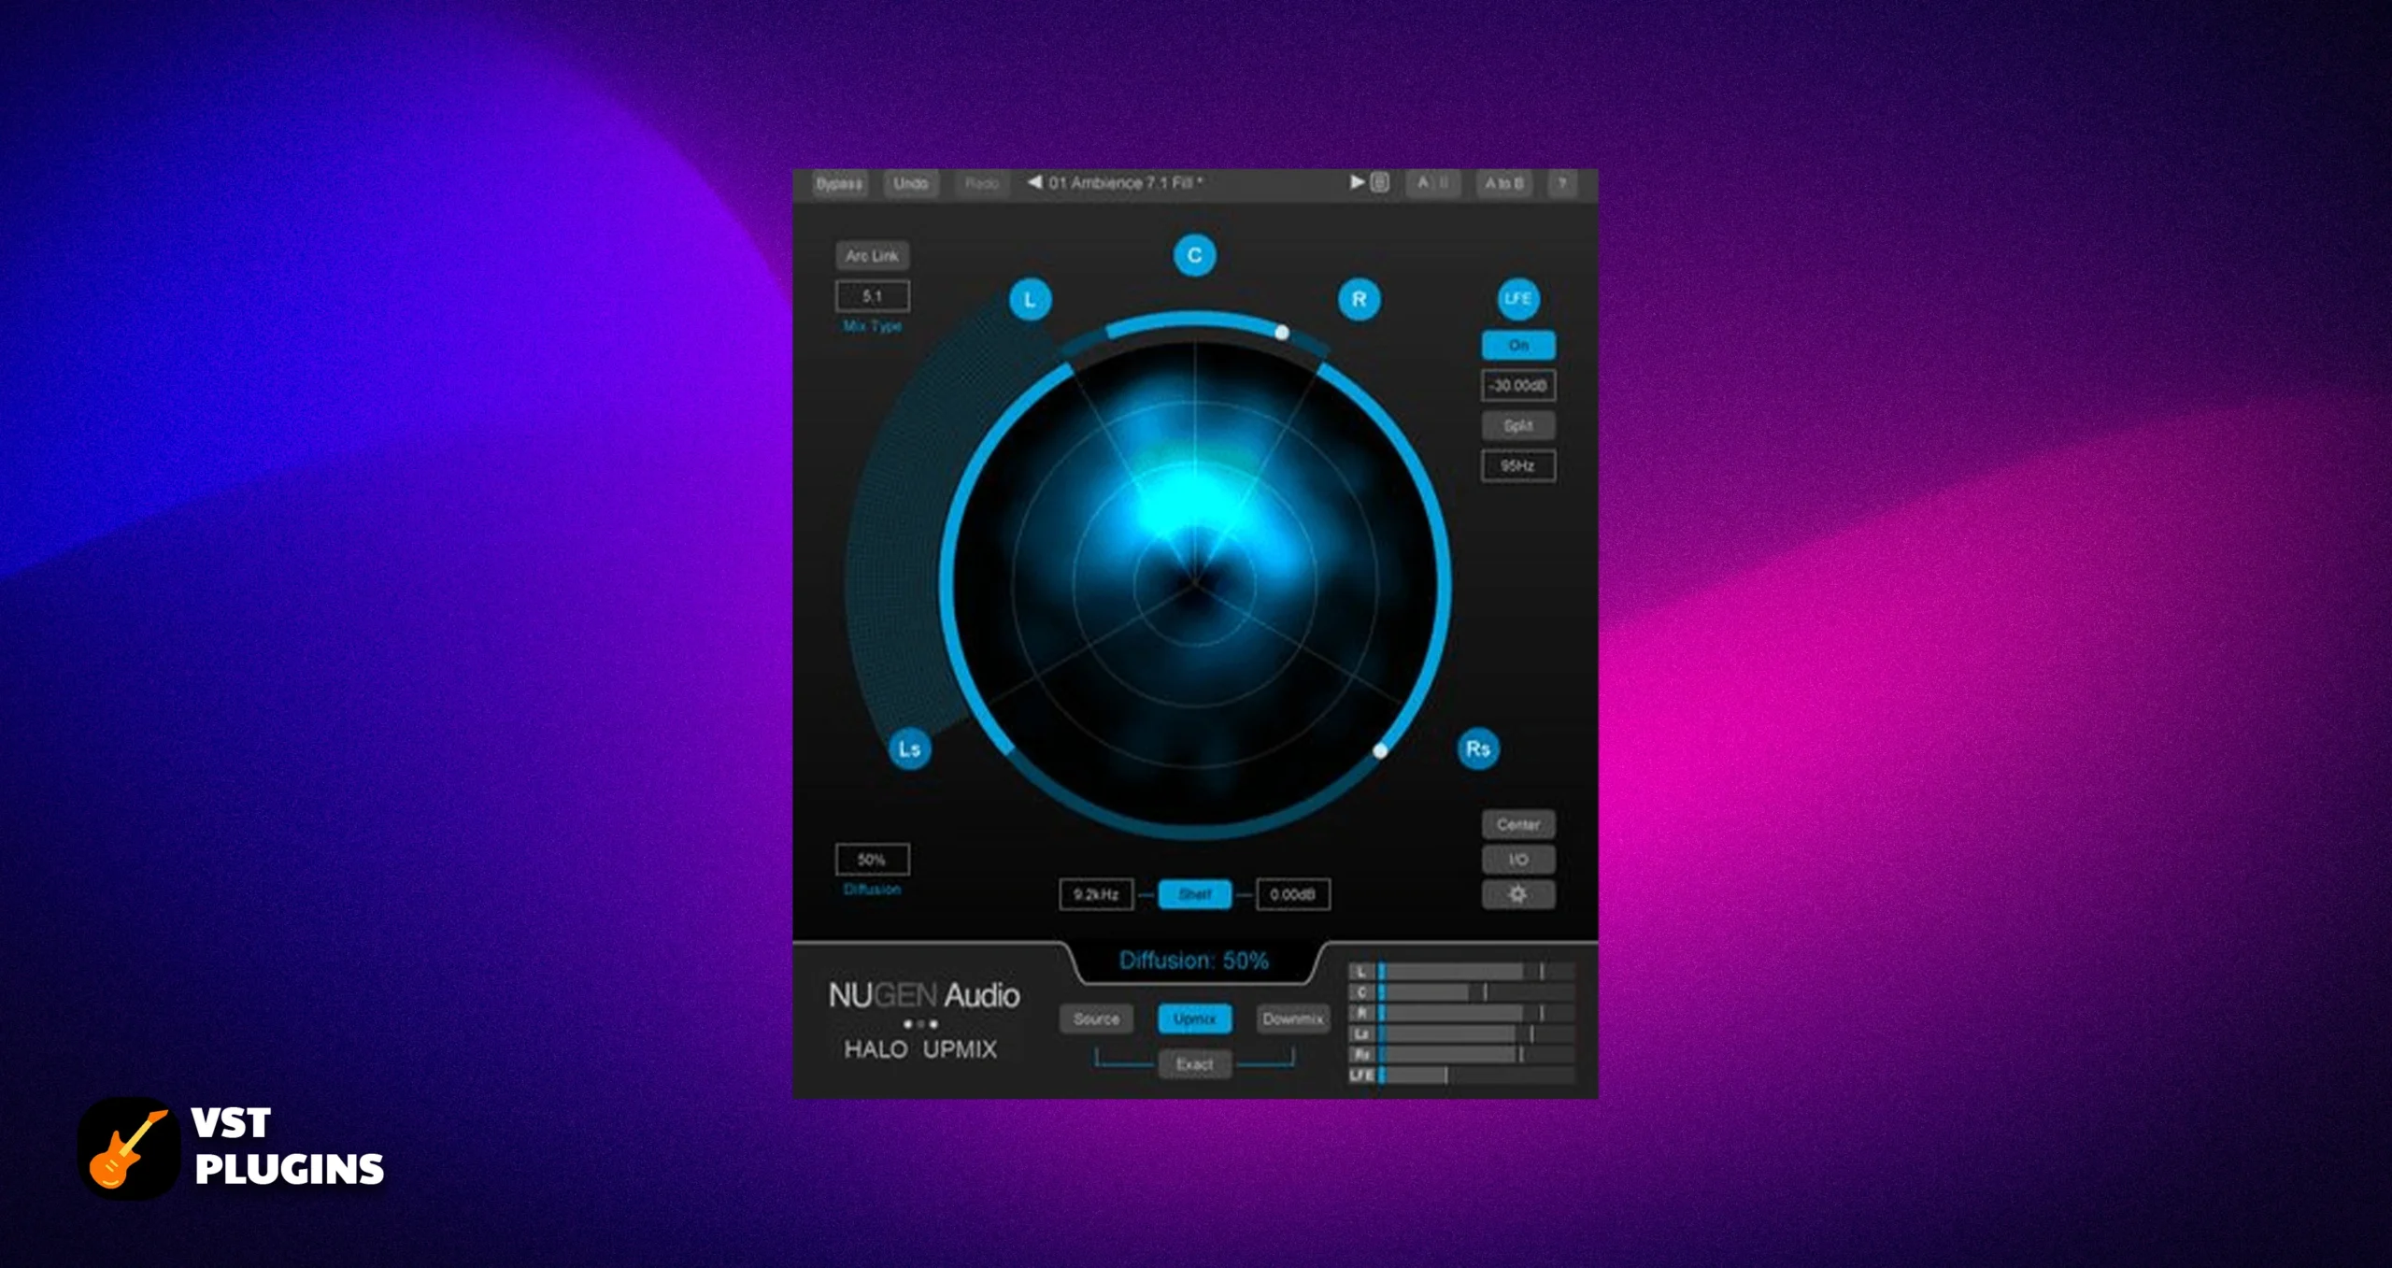Open preset name 01 Ambience 7.1 Fill
The image size is (2392, 1268).
tap(1126, 182)
